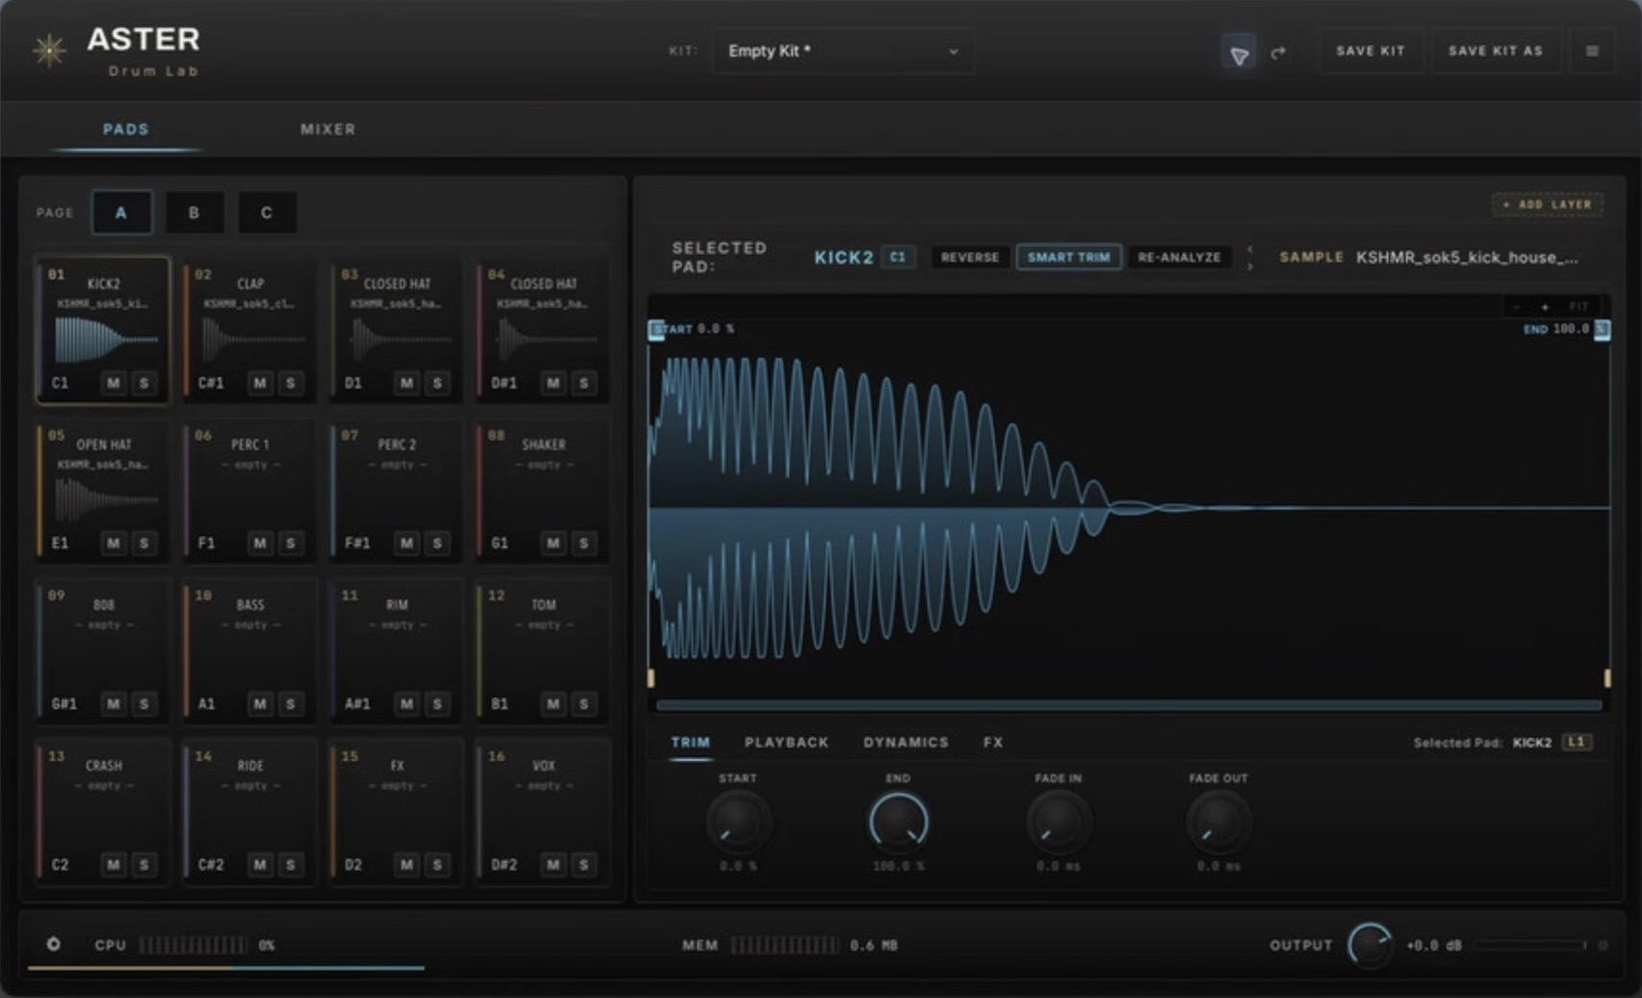Screen dimensions: 1642x998
Task: Click the FADE IN knob
Action: coord(1058,822)
